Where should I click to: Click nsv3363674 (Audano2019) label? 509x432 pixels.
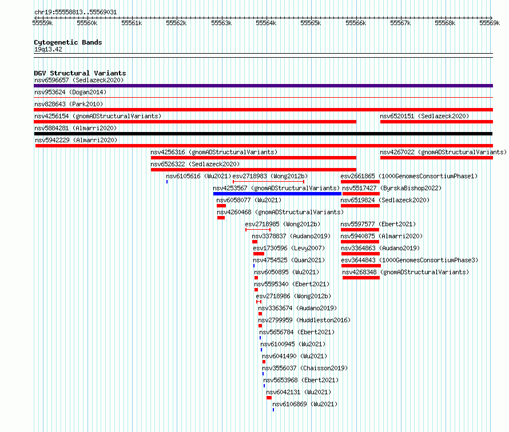tap(297, 308)
